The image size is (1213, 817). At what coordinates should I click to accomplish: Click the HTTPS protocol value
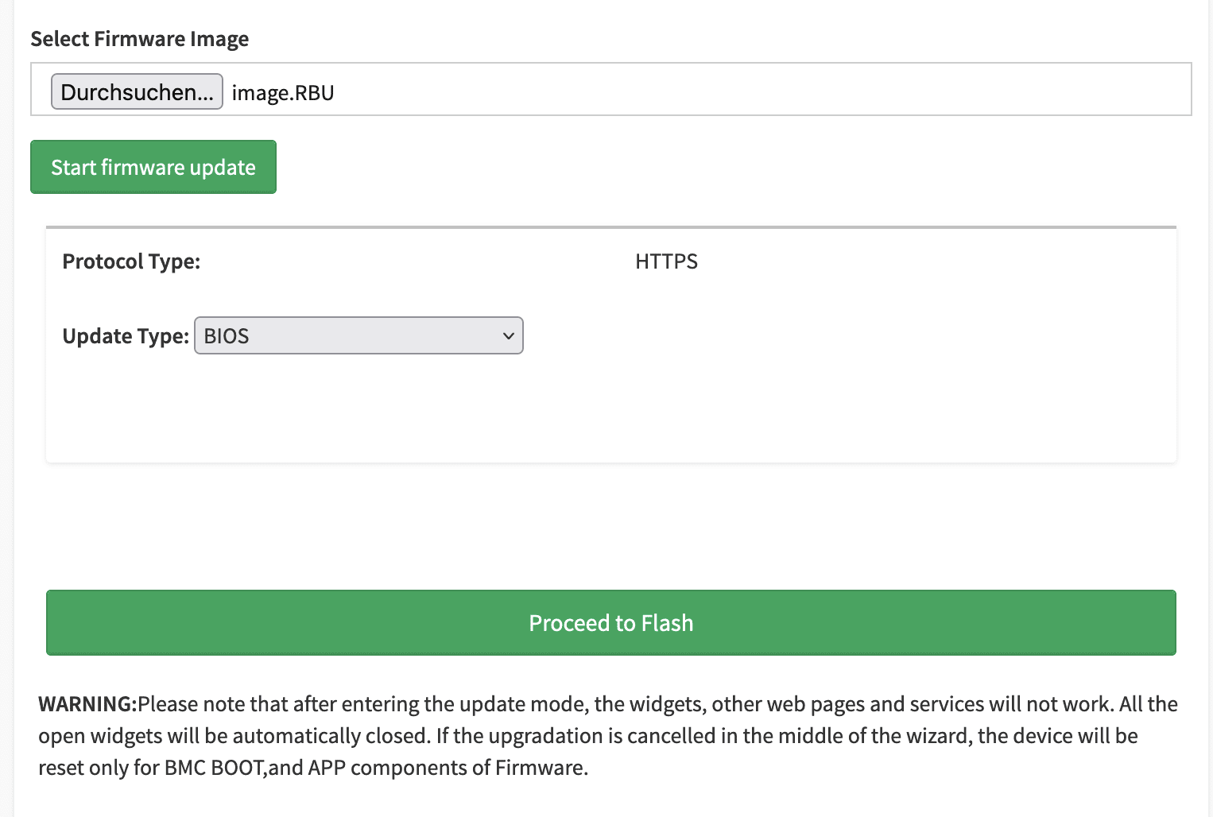coord(666,261)
